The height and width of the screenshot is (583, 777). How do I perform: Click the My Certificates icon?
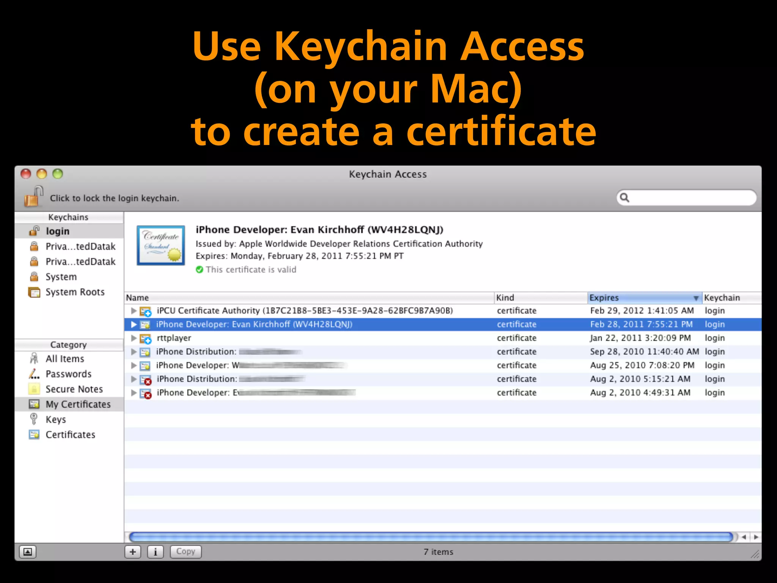coord(34,404)
